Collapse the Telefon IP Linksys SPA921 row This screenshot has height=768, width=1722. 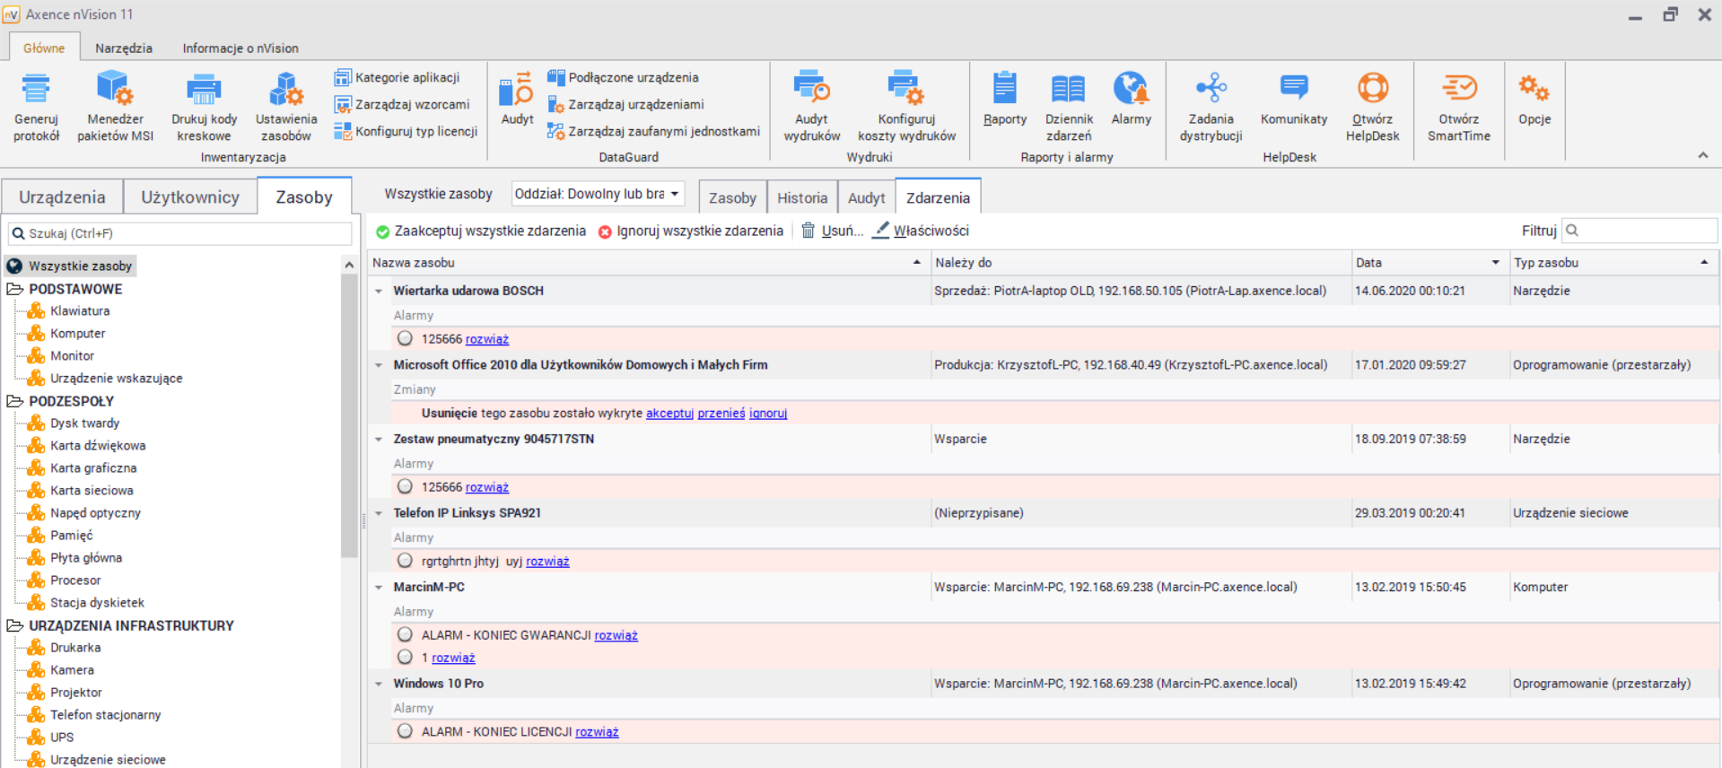[379, 513]
